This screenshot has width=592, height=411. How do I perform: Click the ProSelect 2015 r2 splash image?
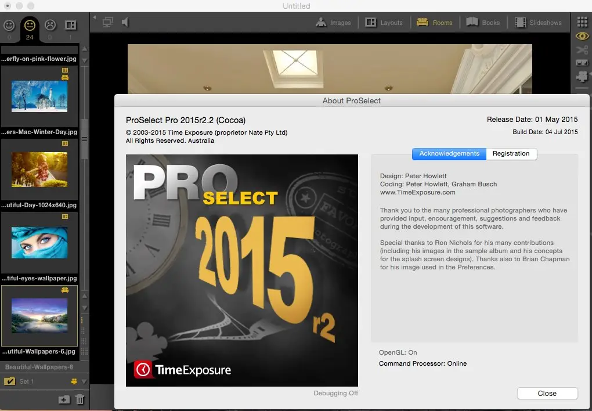click(x=241, y=270)
